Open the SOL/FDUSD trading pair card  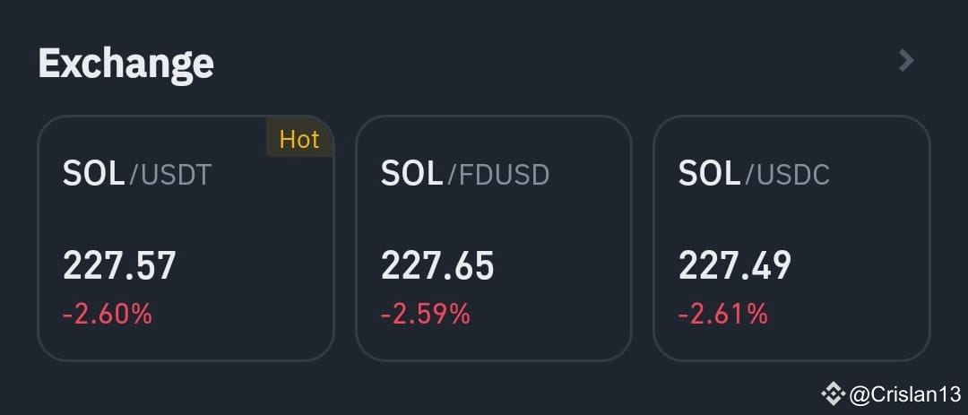click(493, 238)
